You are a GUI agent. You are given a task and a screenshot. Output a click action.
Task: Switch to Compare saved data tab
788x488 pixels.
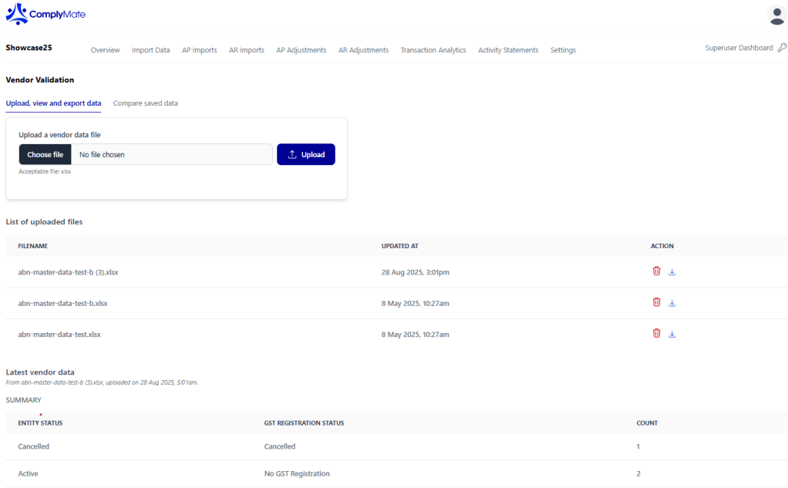tap(146, 103)
